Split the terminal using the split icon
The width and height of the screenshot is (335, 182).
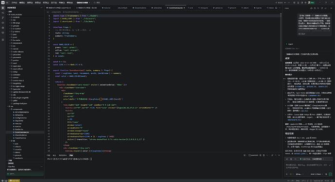260,155
